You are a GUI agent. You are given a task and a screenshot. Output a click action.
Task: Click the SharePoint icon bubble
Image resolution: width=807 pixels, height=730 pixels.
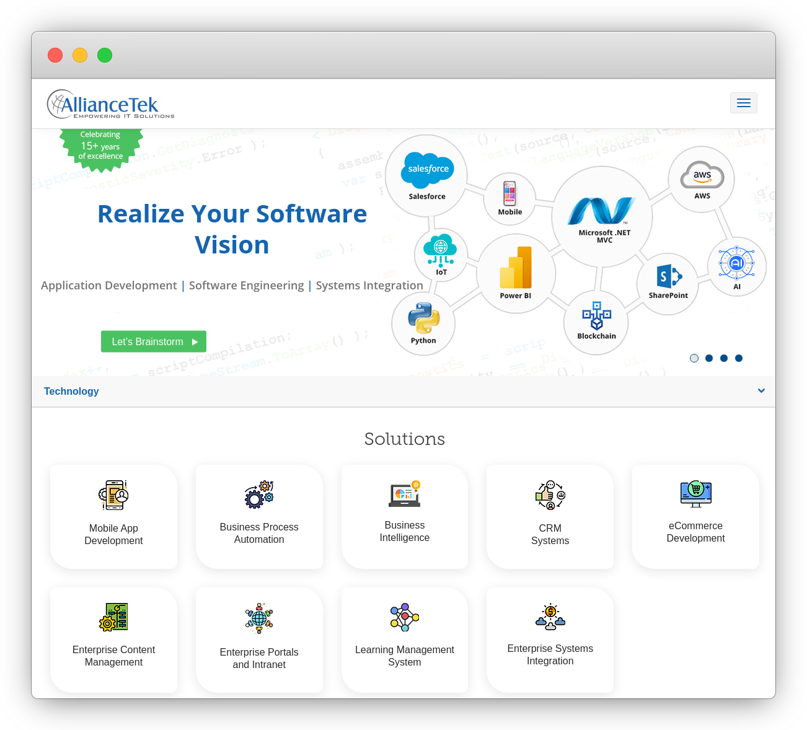point(668,284)
